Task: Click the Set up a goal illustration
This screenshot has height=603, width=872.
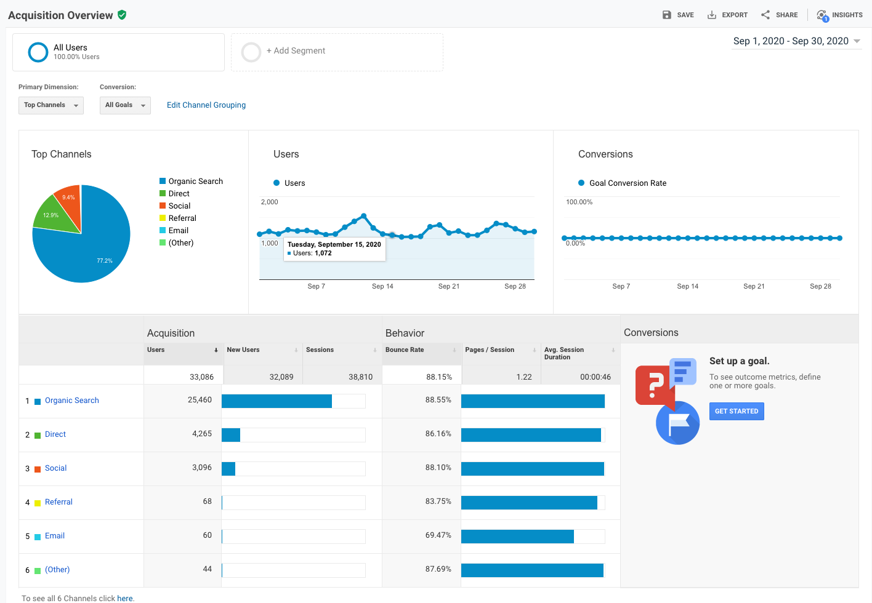Action: pos(668,401)
